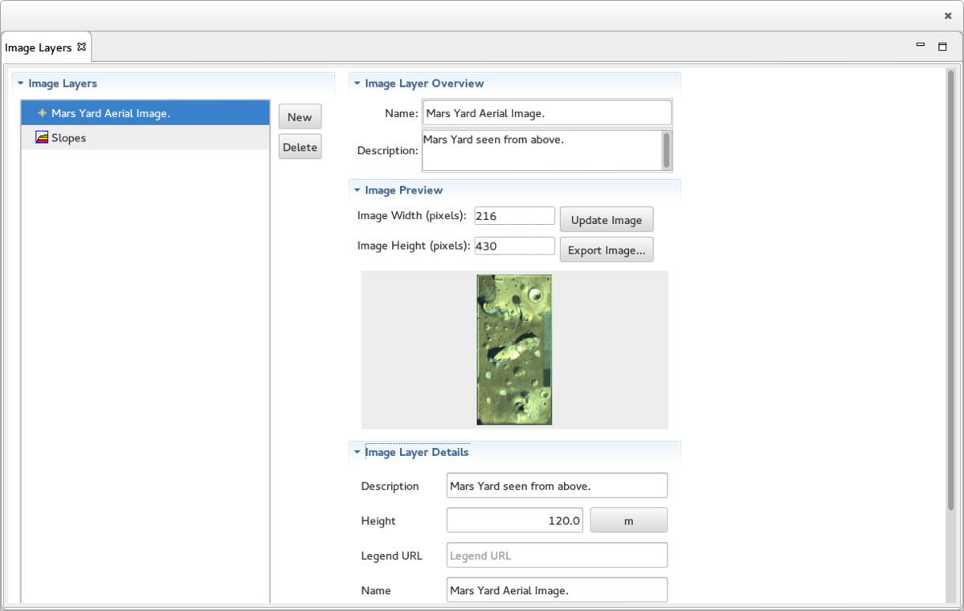Open the height unit selector showing m
This screenshot has width=964, height=611.
pyautogui.click(x=628, y=519)
